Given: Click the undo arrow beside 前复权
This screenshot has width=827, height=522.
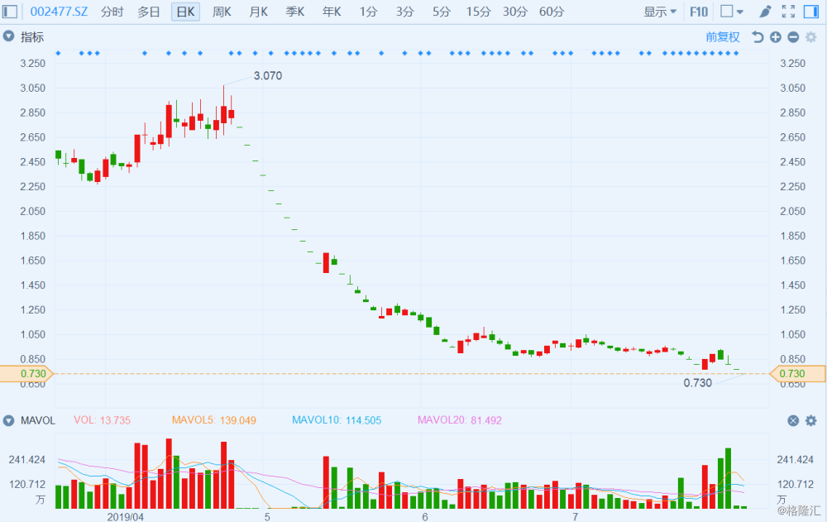Looking at the screenshot, I should (758, 37).
